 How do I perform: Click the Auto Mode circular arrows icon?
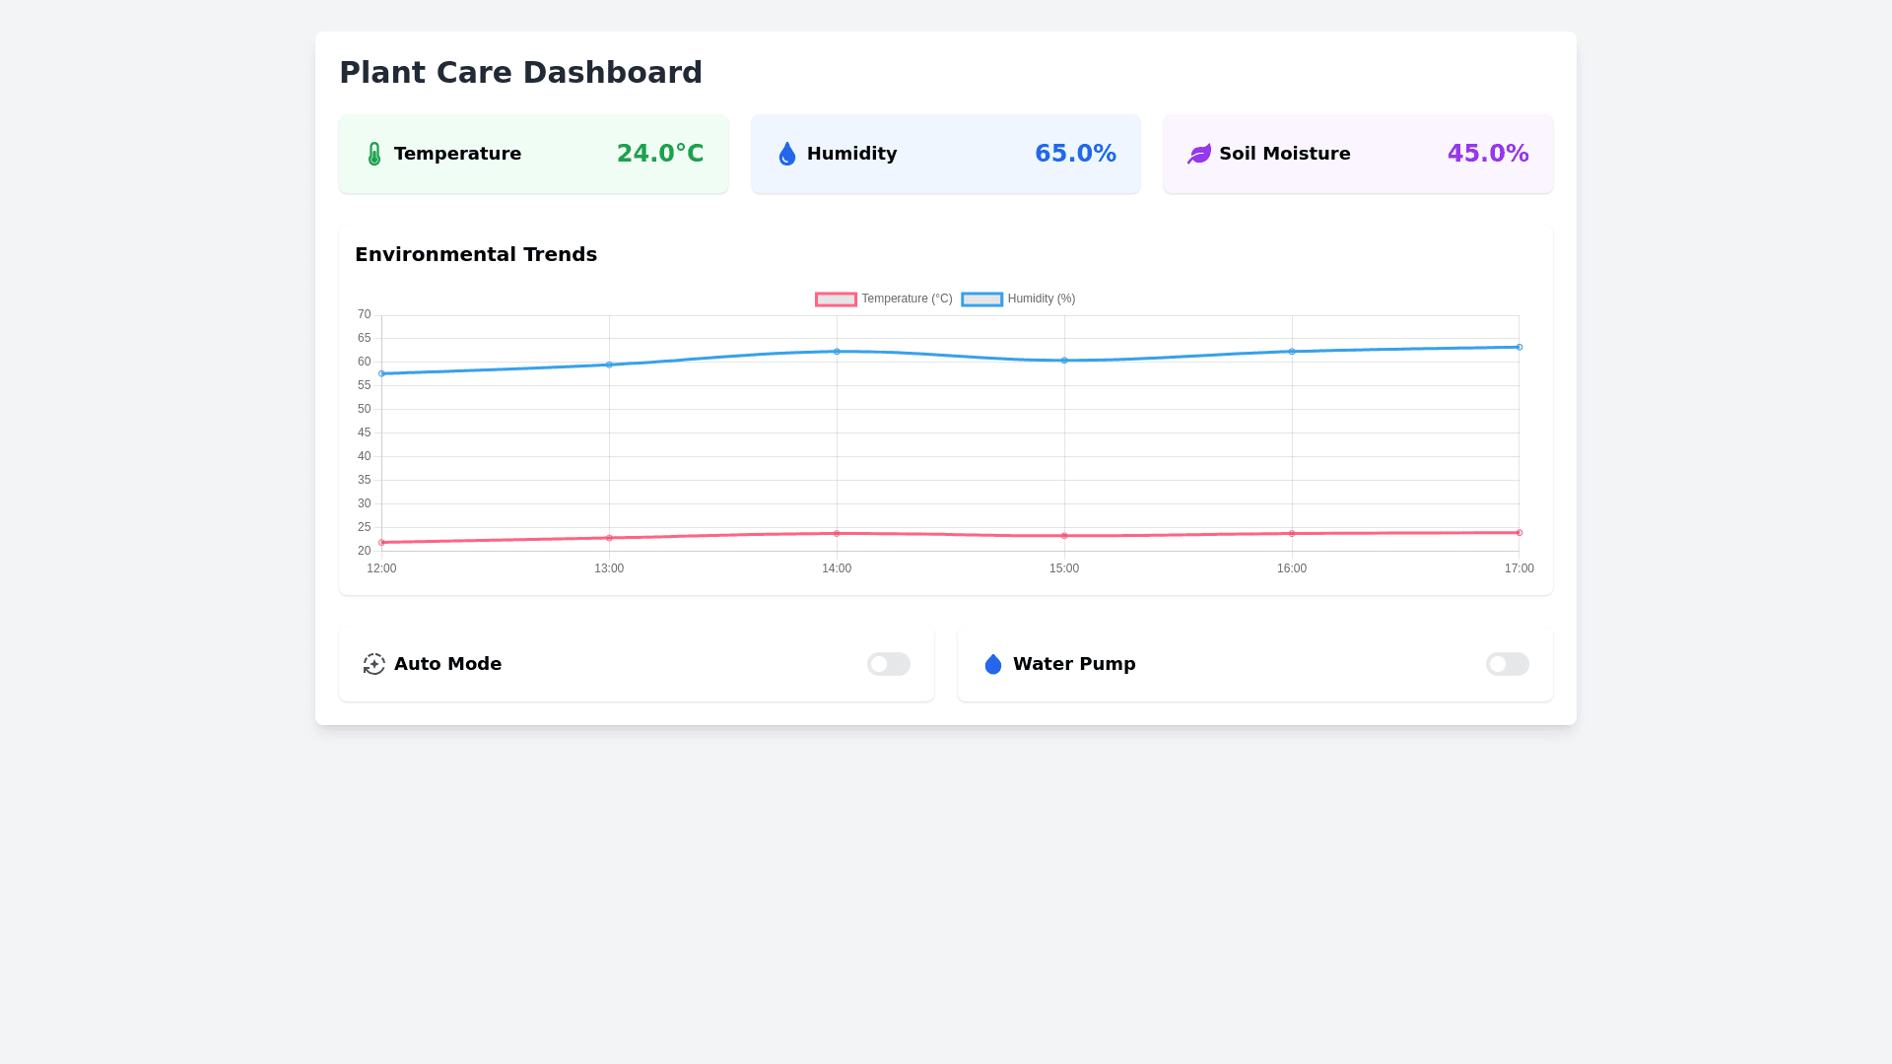[x=373, y=664]
